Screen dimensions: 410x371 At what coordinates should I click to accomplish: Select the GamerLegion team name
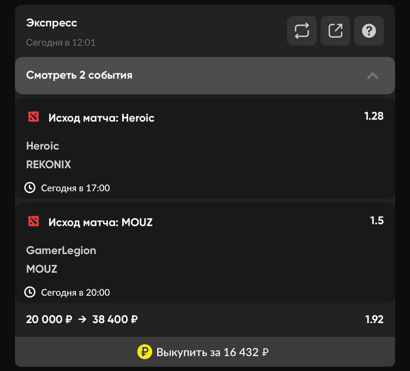(x=61, y=250)
